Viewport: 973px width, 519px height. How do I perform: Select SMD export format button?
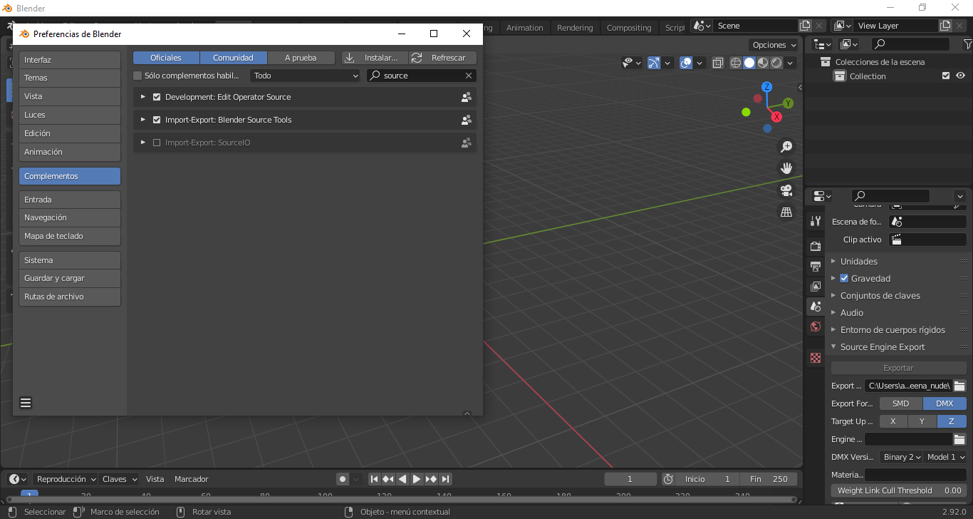pyautogui.click(x=901, y=404)
